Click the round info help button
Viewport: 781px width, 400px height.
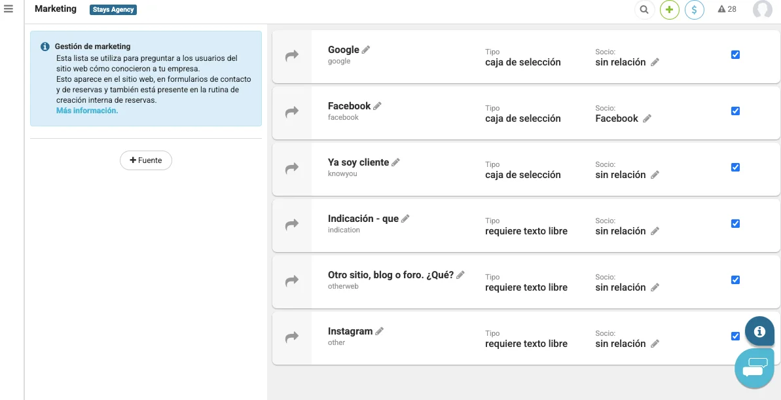click(x=759, y=331)
